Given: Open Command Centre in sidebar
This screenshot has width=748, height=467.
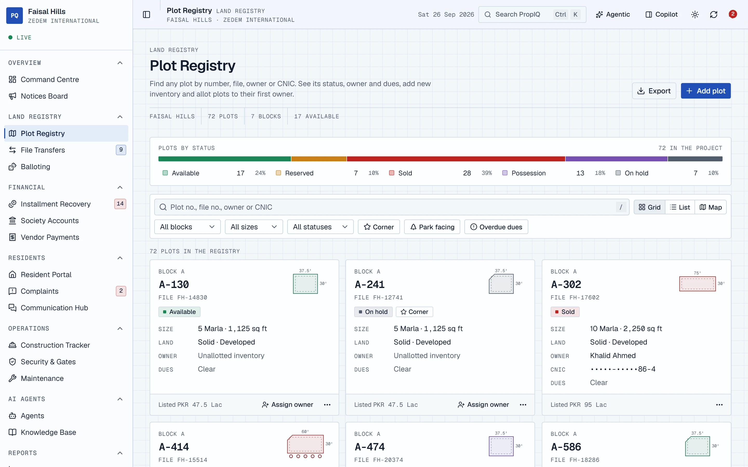Looking at the screenshot, I should click(66, 79).
